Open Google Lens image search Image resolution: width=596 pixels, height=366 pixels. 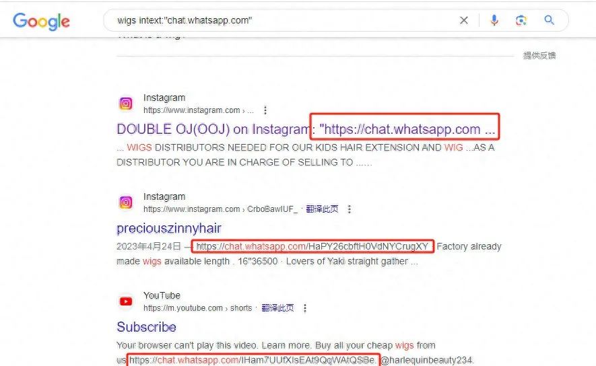click(x=521, y=20)
